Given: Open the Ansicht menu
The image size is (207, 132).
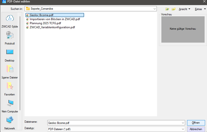Looking at the screenshot, I should (184, 9).
